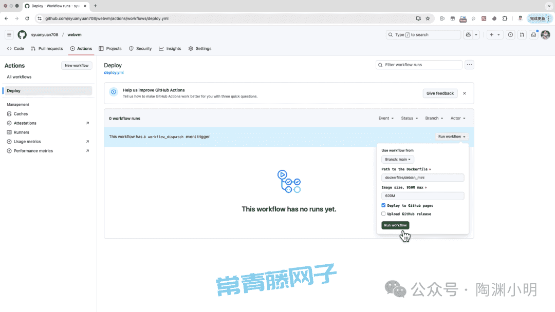Click the GitHub logo home icon
Viewport: 555px width, 312px height.
pyautogui.click(x=22, y=34)
